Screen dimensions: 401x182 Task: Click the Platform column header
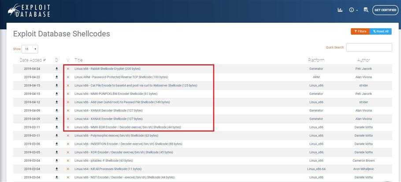316,60
